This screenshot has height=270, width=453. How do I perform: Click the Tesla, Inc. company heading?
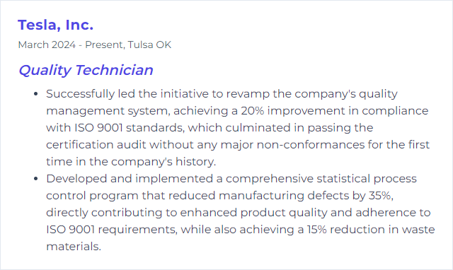pyautogui.click(x=55, y=25)
